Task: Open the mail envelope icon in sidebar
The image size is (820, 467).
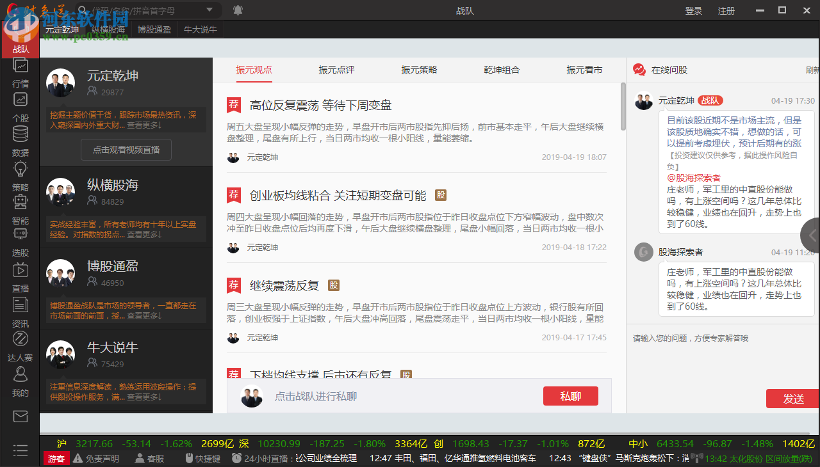Action: click(20, 416)
